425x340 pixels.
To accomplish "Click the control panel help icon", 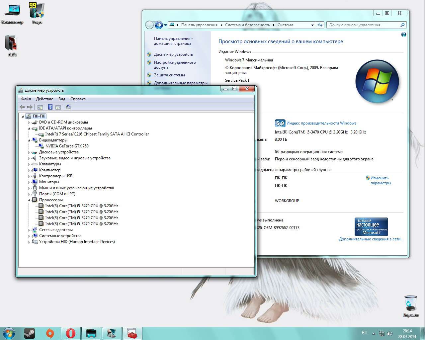I will click(x=403, y=35).
